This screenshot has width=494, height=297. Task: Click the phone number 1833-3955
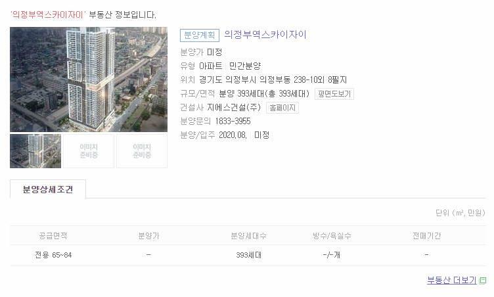[233, 122]
